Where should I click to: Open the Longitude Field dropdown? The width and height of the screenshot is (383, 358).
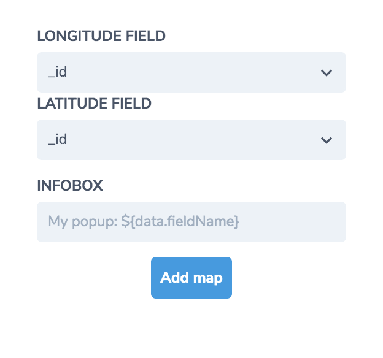point(191,72)
